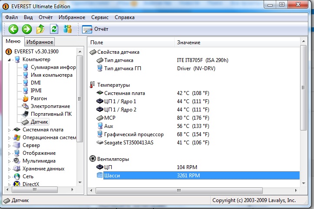This screenshot has height=209, width=314.
Task: Open the Избранное menu
Action: 72,17
